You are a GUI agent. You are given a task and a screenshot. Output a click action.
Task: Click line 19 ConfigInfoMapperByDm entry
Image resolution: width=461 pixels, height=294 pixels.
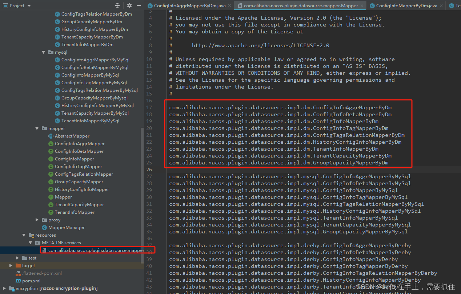(274, 121)
